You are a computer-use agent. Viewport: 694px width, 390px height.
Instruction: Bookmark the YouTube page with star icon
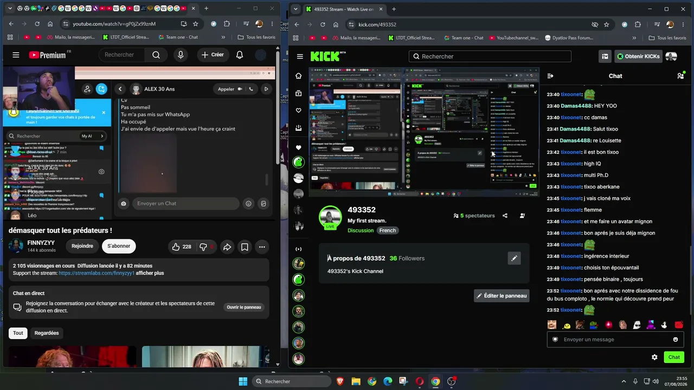(196, 24)
